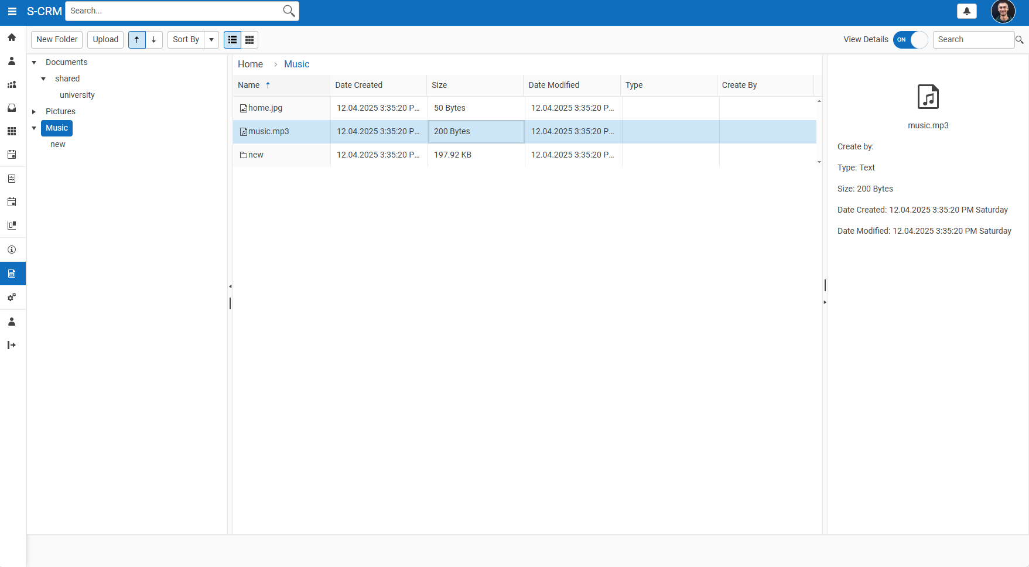Viewport: 1029px width, 567px height.
Task: Collapse the Documents tree node
Action: (x=34, y=62)
